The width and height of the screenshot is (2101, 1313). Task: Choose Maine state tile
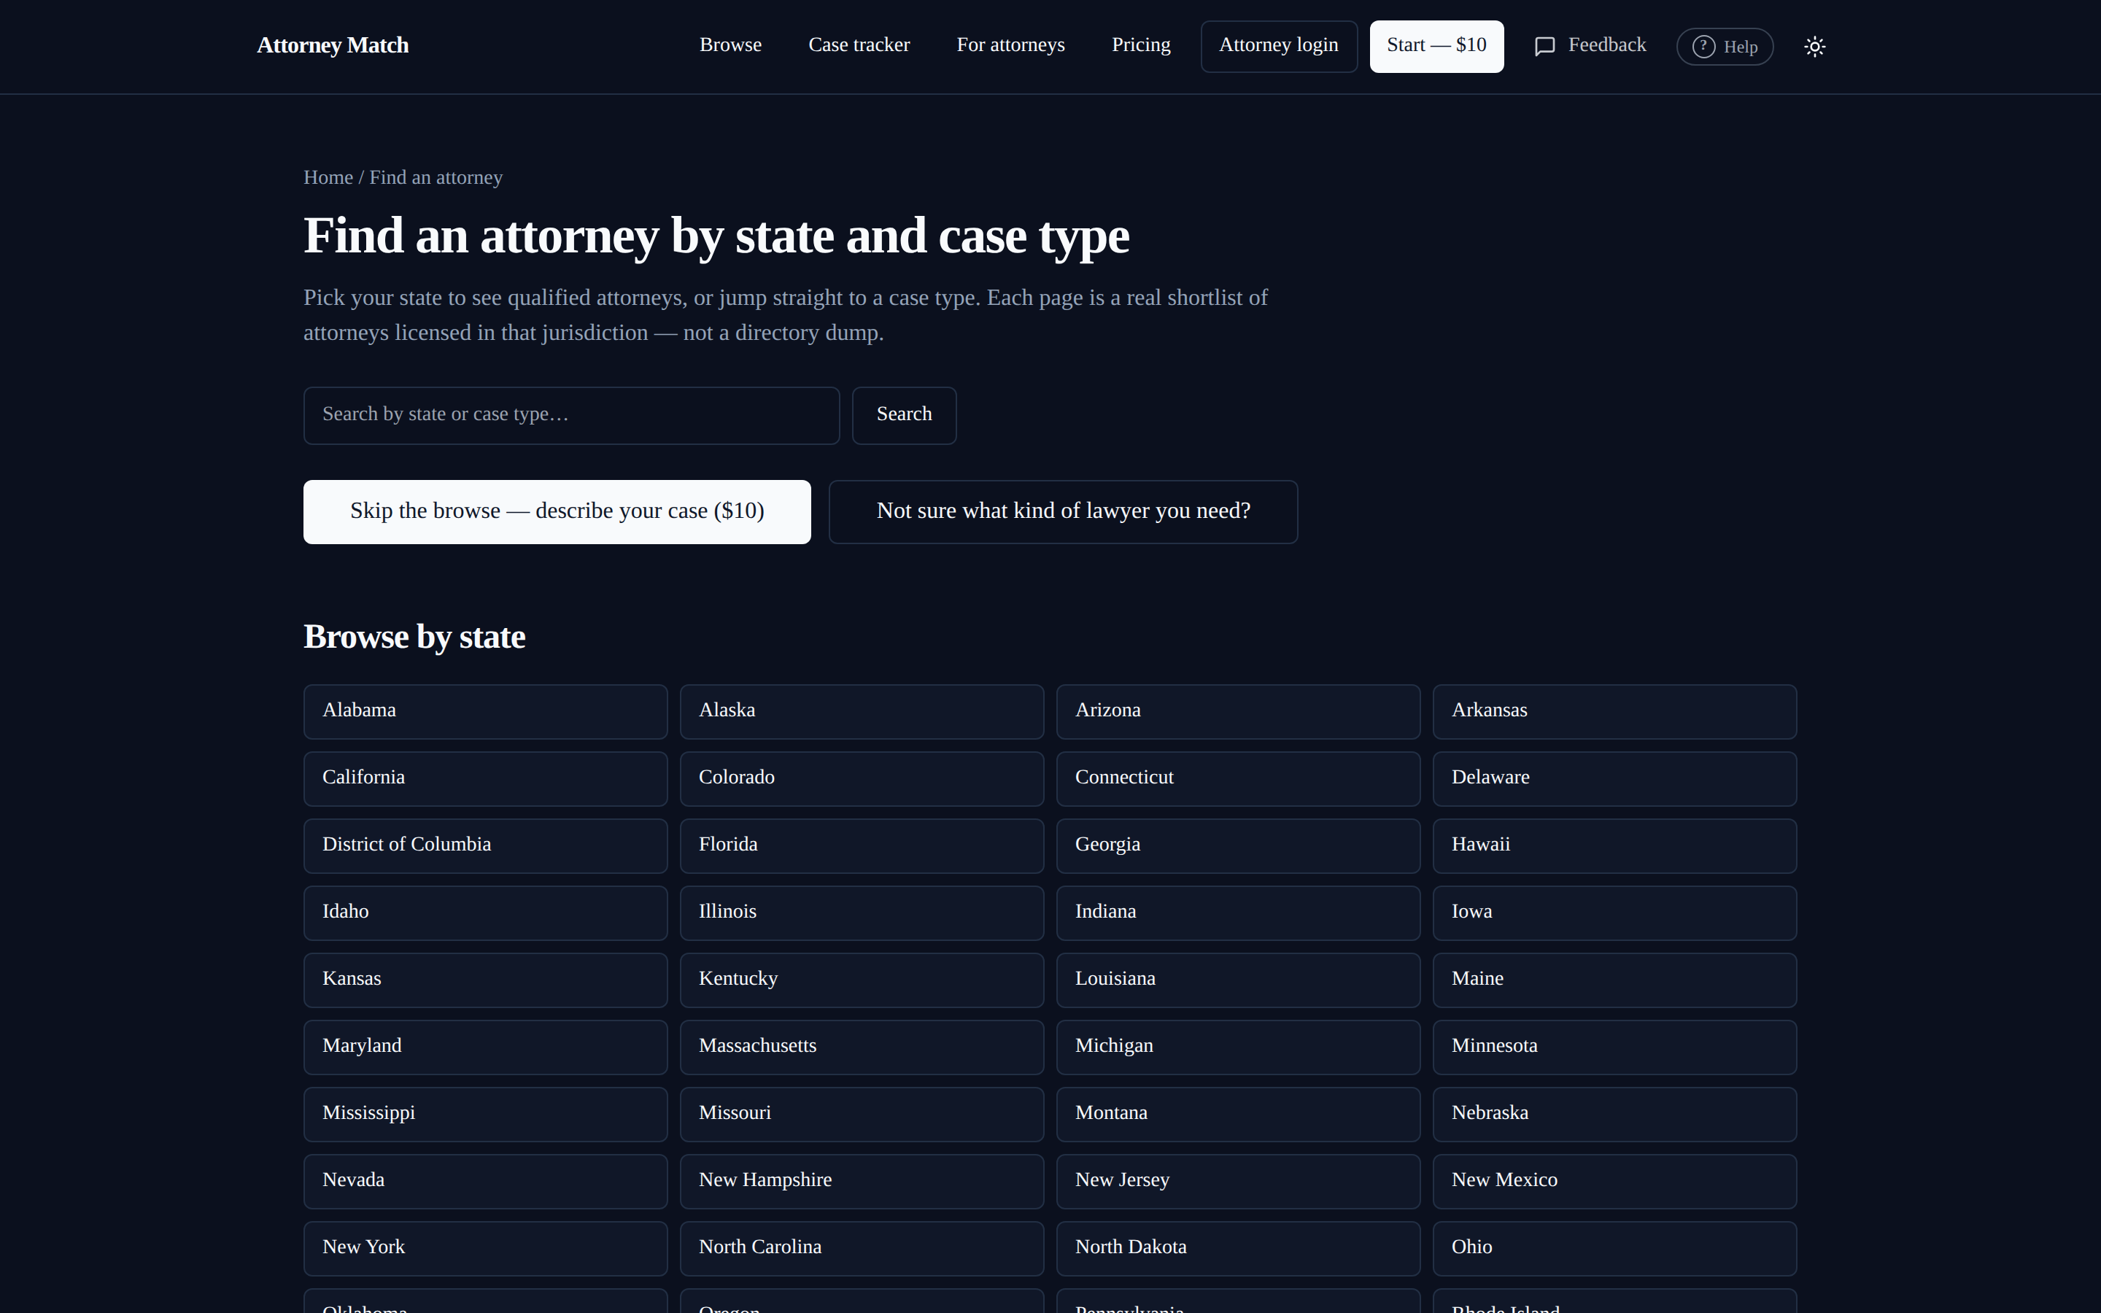[1614, 980]
